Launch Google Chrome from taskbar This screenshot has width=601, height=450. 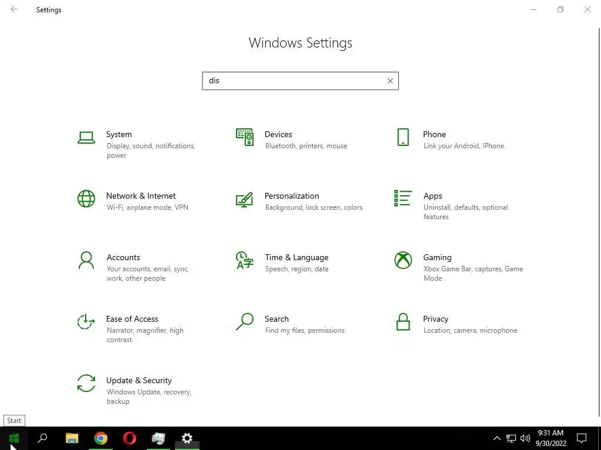coord(101,438)
